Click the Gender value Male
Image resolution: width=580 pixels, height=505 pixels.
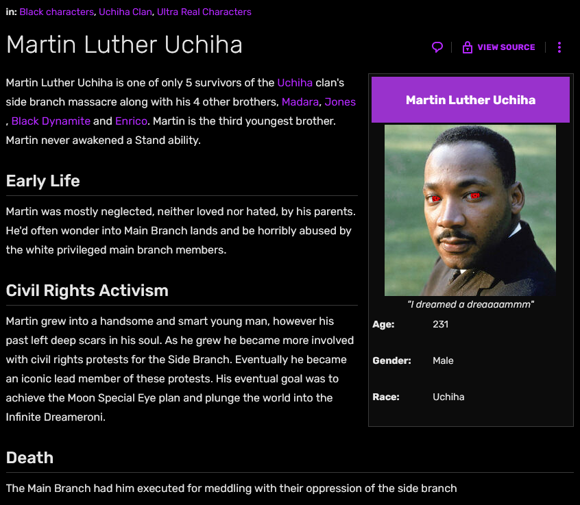point(443,360)
